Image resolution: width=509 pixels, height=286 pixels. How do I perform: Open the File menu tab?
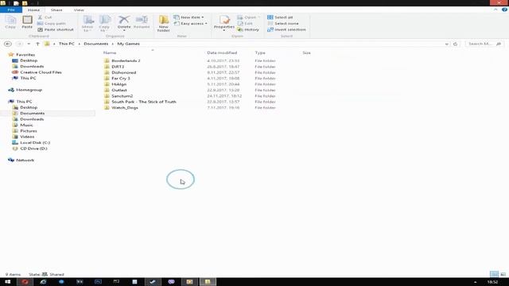pos(11,10)
